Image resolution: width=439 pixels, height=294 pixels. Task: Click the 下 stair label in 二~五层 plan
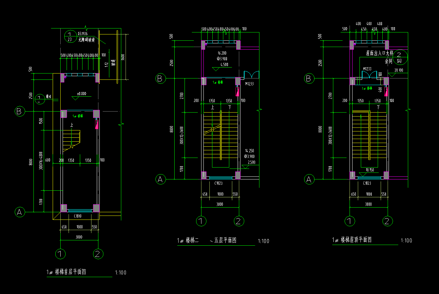(230, 107)
